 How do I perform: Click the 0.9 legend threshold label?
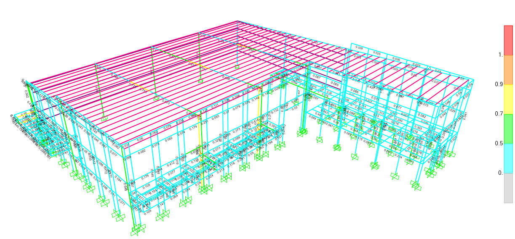[x=499, y=84]
